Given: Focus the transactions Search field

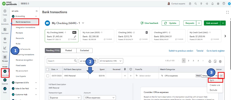Looking at the screenshot, I should (x=62, y=61).
